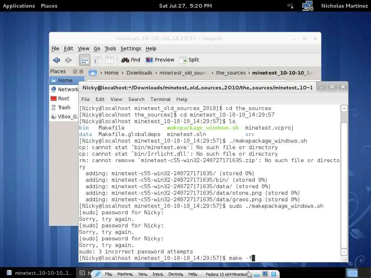Select VBox_G device in Places panel
The height and width of the screenshot is (278, 371).
pos(64,117)
